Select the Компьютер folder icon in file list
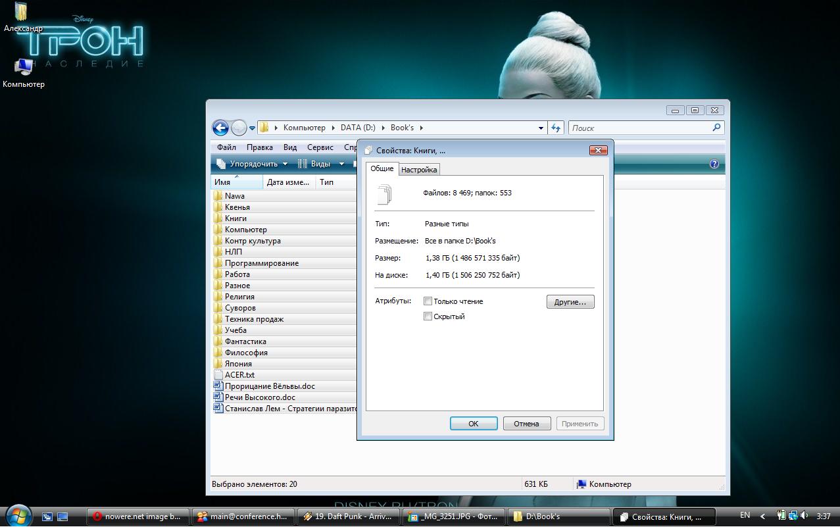This screenshot has height=527, width=840. click(x=218, y=229)
